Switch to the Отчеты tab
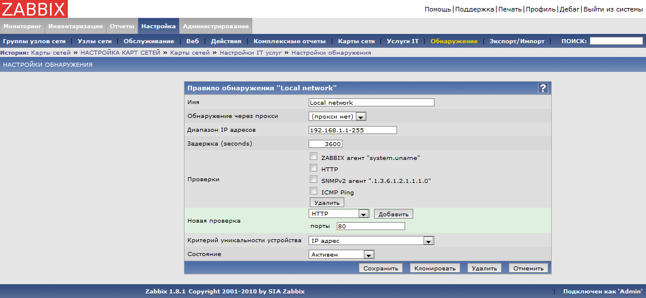 [x=122, y=26]
